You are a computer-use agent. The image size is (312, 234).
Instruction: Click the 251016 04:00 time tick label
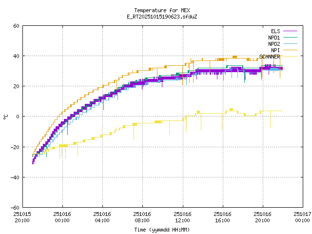[x=102, y=217]
